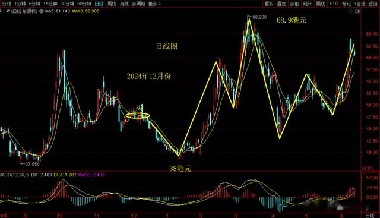Click the round settings icon beside 前复权
Image resolution: width=380 pixels, height=218 pixels.
42,11
